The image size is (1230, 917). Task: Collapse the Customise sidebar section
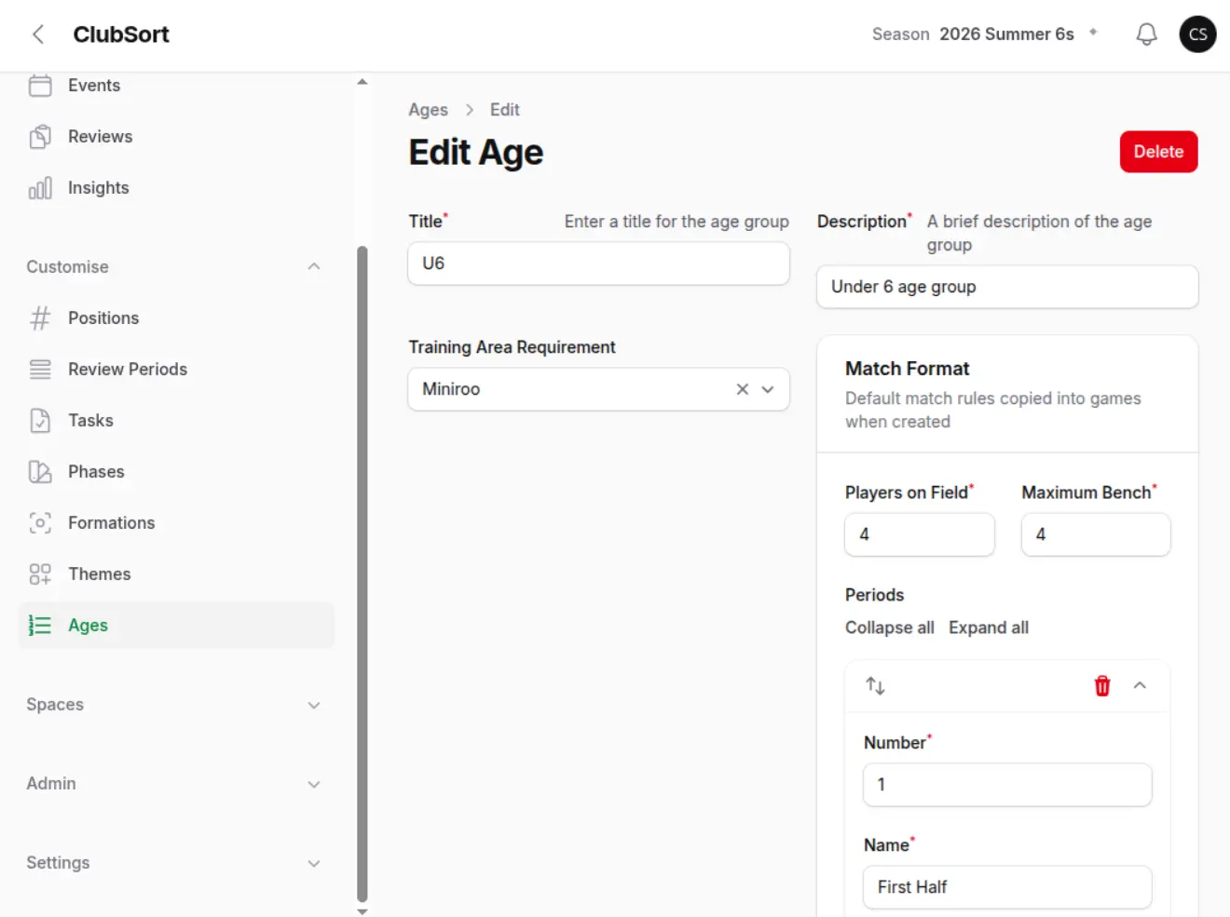[314, 267]
